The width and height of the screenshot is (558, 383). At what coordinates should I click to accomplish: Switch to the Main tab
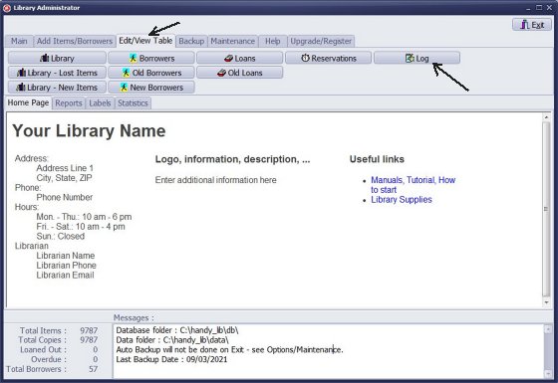[x=19, y=41]
